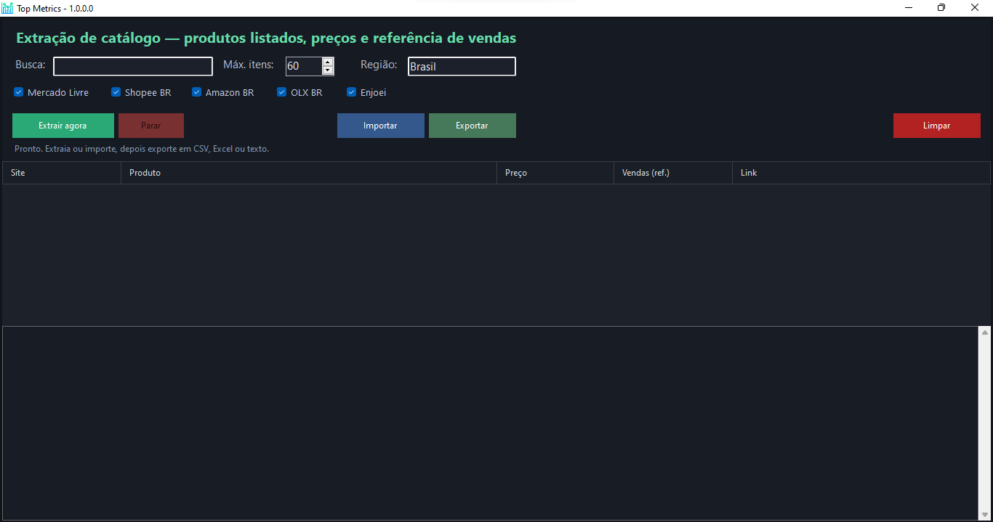
Task: Open the Exportar dialog
Action: click(472, 125)
